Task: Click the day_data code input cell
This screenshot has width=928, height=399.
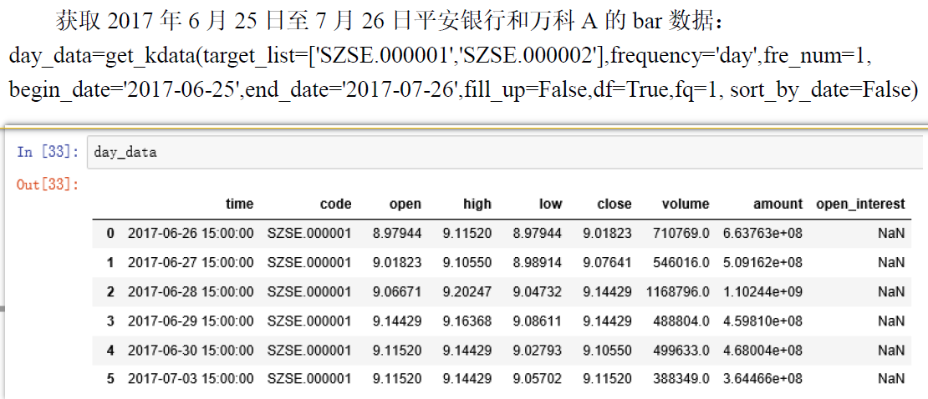Action: [507, 152]
